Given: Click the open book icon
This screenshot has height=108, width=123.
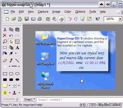Looking at the screenshot, I should 33,19.
